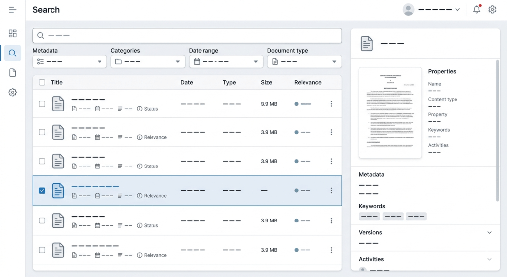This screenshot has height=277, width=507.
Task: Toggle the select-all checkbox beside Title
Action: [42, 83]
